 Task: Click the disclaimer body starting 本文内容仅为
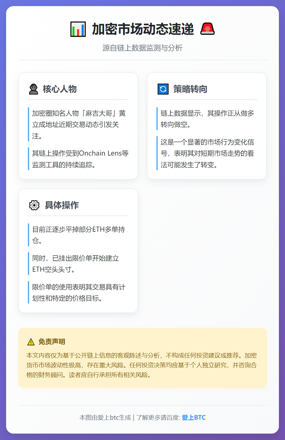pos(142,365)
